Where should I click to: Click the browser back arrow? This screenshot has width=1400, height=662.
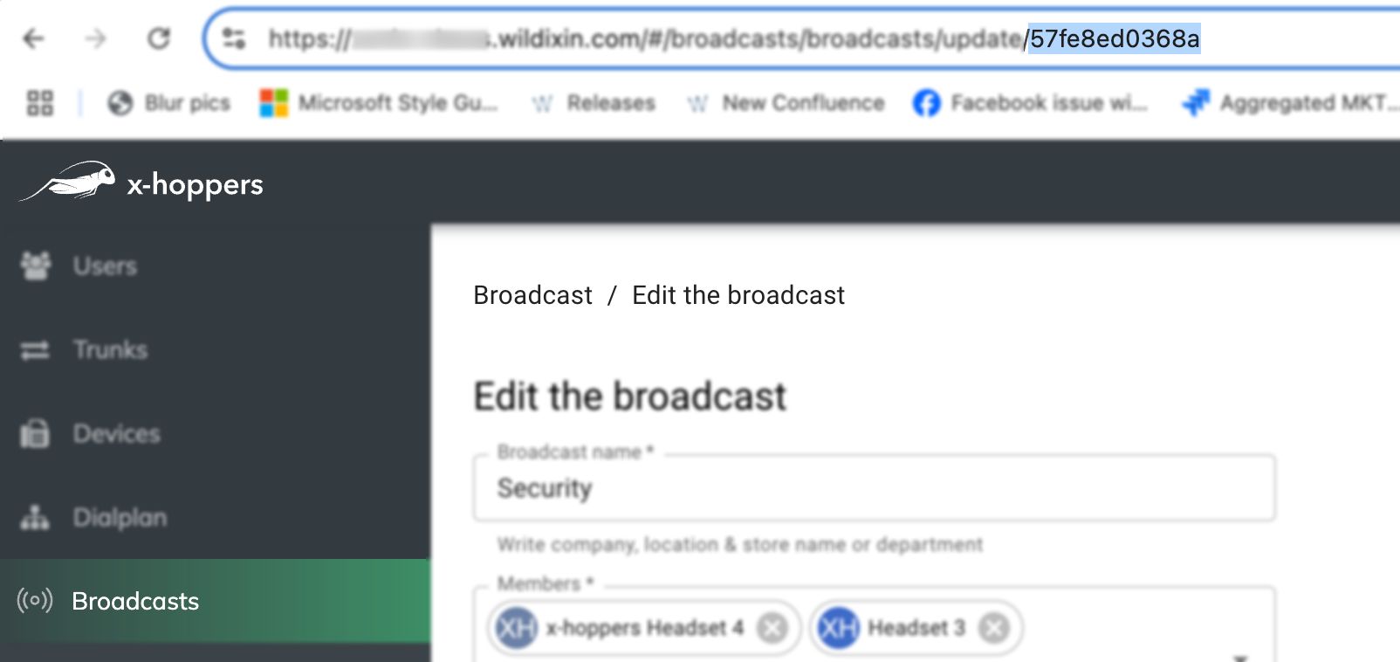(33, 38)
